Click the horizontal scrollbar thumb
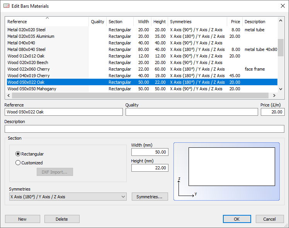This screenshot has width=289, height=228. click(140, 95)
